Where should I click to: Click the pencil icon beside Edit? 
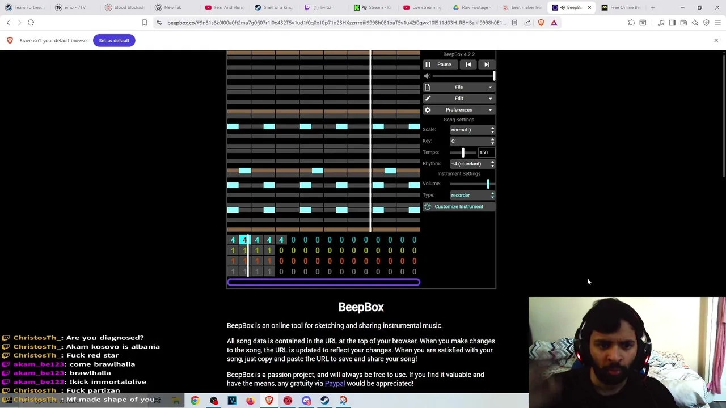point(428,99)
